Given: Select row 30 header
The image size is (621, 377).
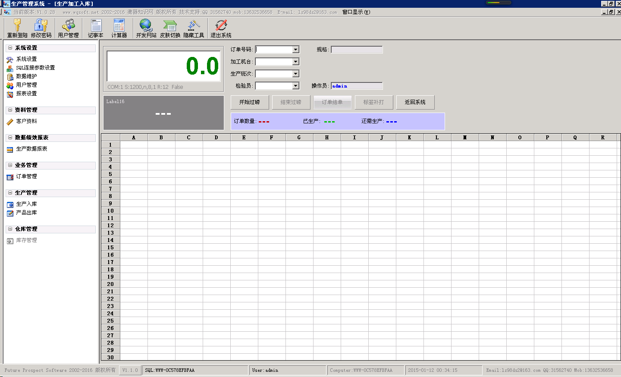Looking at the screenshot, I should click(x=110, y=358).
